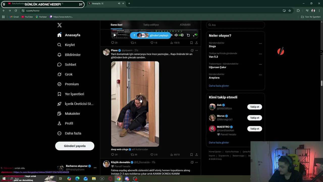Open more options for Van 5.2 trend
Screen dimensions: 323x182
coord(260,54)
